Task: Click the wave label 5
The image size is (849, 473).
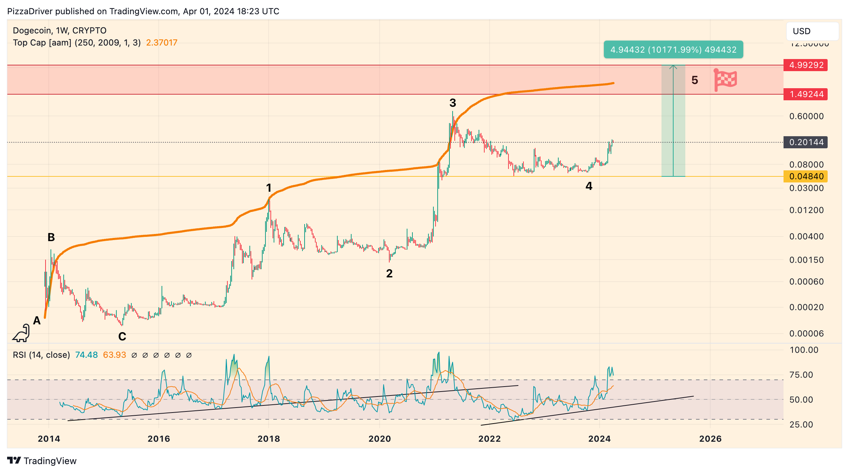Action: 695,80
